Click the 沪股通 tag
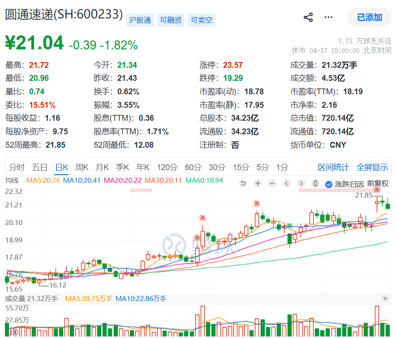 pyautogui.click(x=140, y=20)
